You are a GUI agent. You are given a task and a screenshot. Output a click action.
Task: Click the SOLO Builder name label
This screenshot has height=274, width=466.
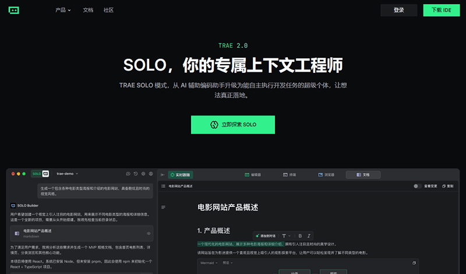coord(27,206)
